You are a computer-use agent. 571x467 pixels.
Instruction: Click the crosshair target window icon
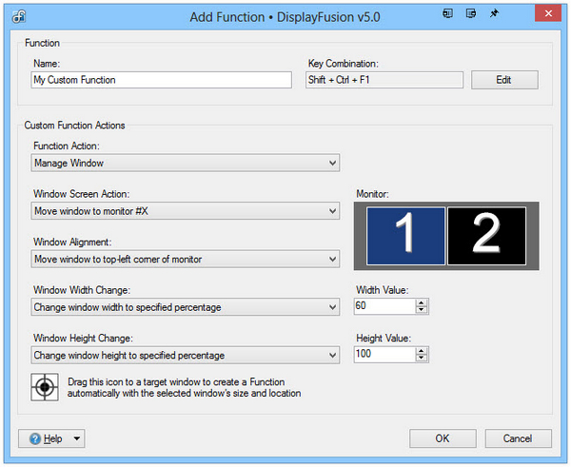pos(45,387)
